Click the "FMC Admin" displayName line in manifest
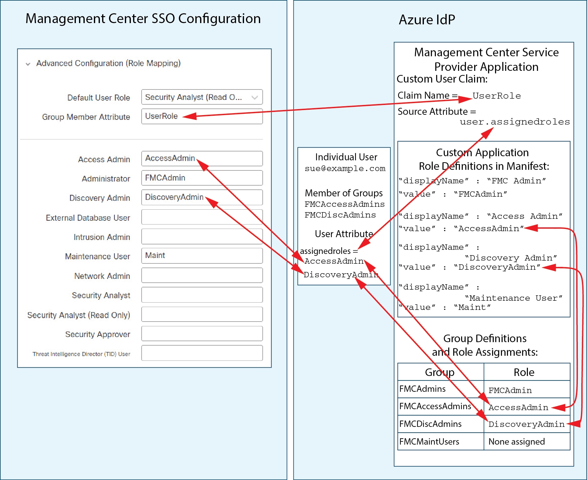 click(472, 181)
